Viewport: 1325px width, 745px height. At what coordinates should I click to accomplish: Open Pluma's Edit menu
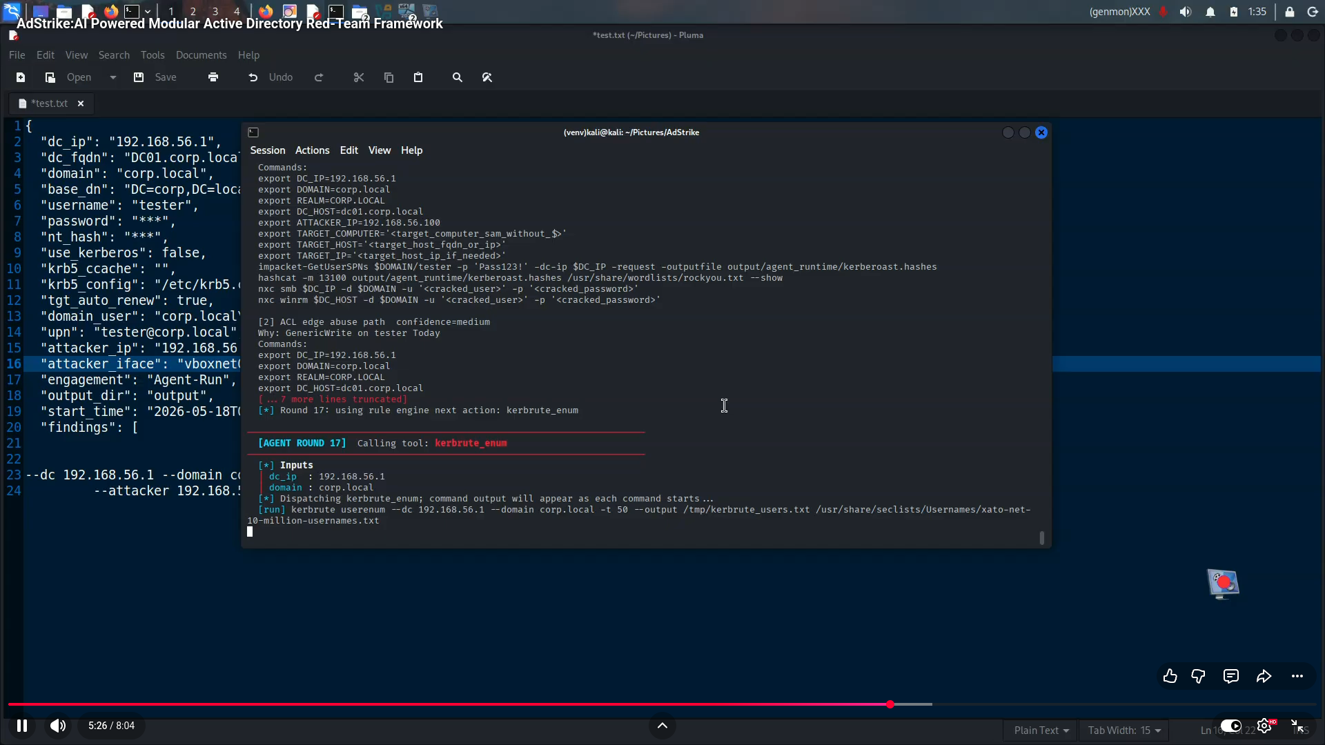(x=46, y=55)
